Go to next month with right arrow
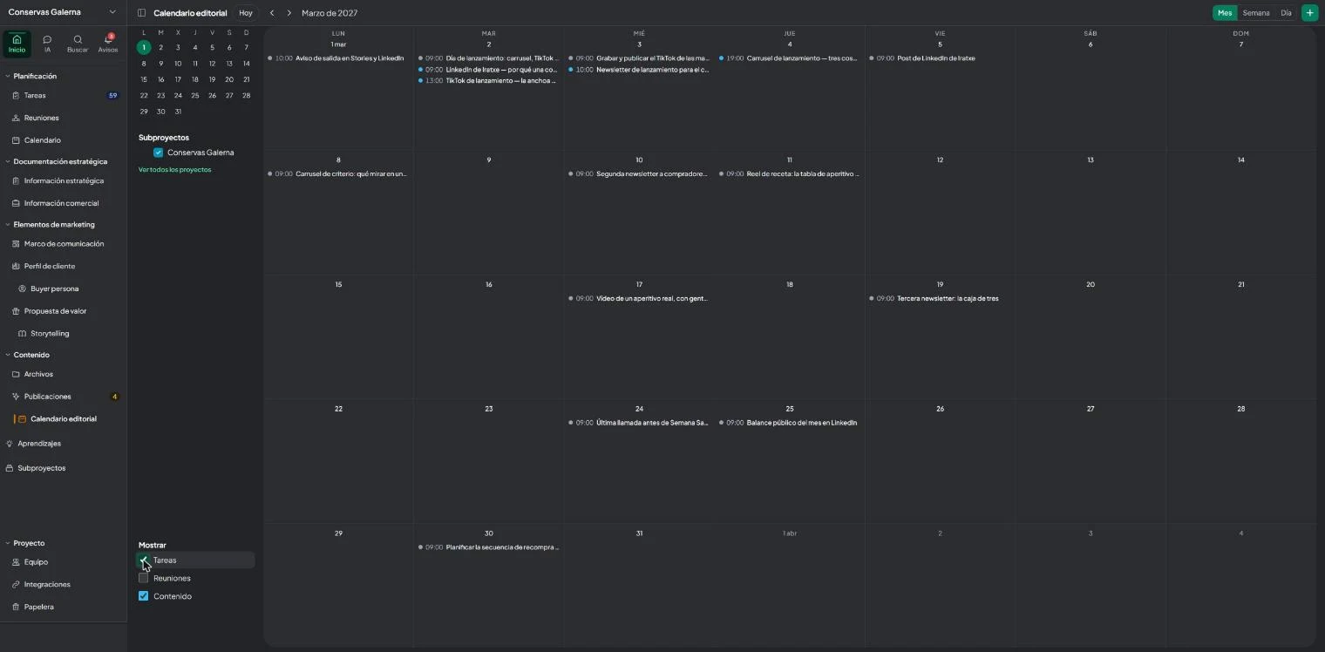This screenshot has height=652, width=1325. pos(289,13)
